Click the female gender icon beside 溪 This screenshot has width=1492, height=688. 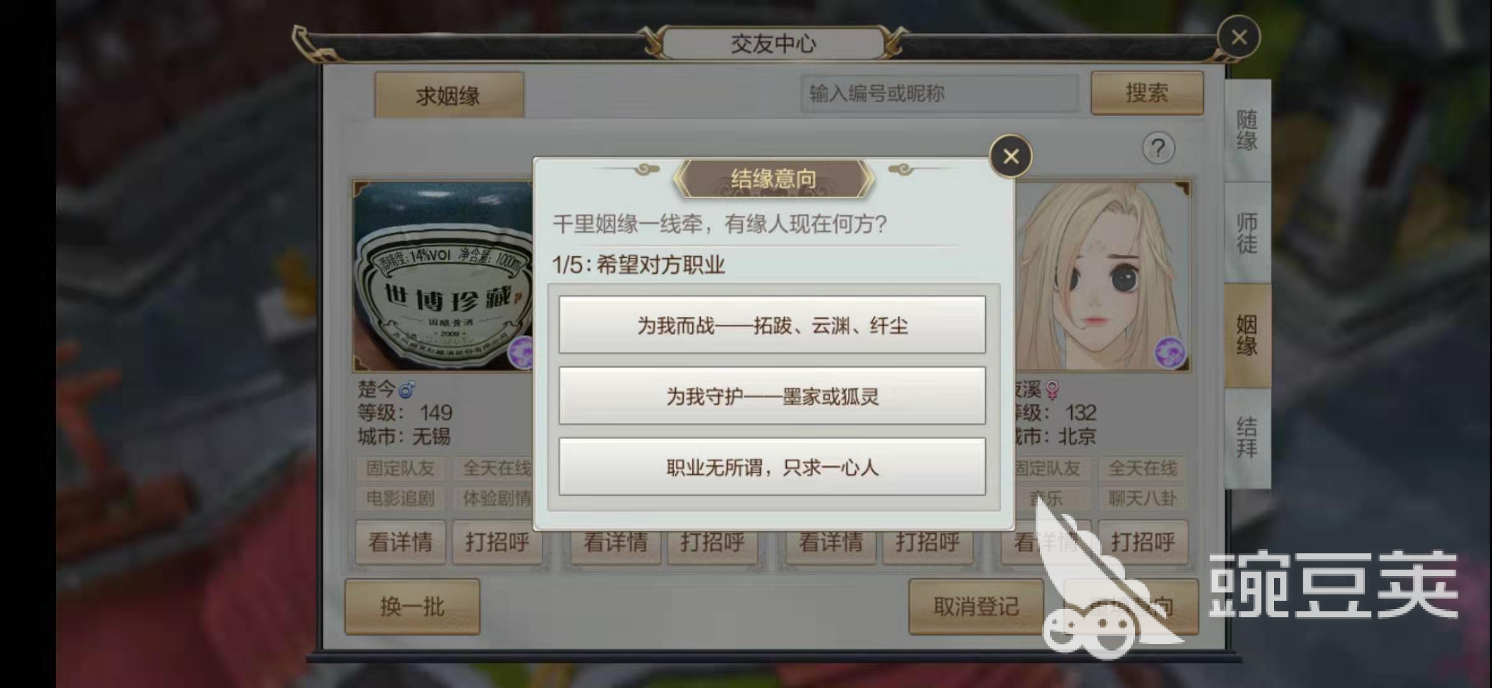1052,389
